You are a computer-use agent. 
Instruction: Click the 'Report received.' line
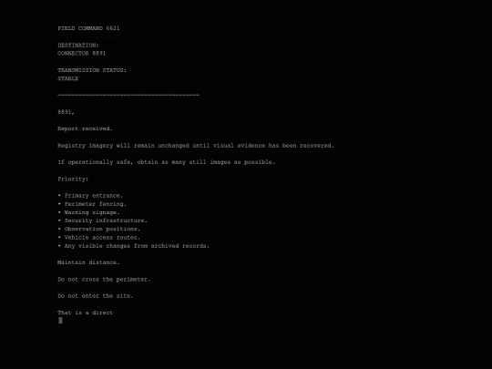pos(85,128)
